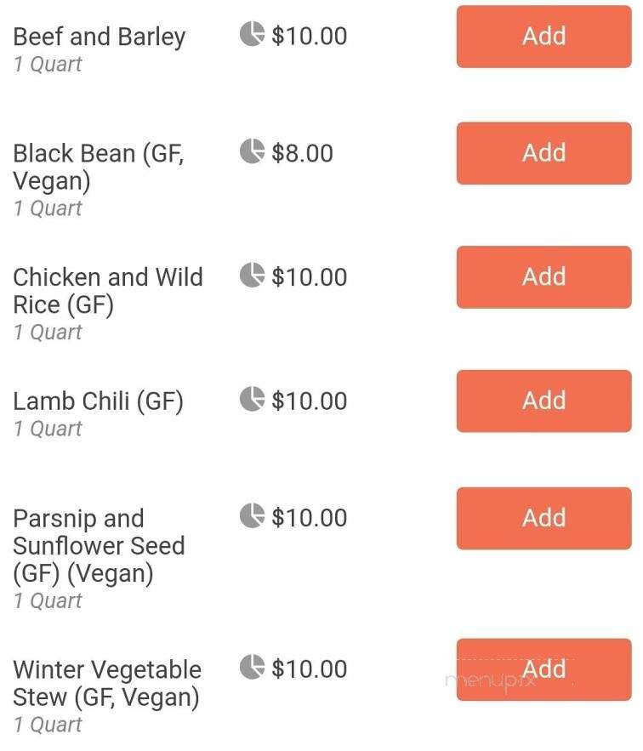Image resolution: width=643 pixels, height=751 pixels.
Task: Add Lamb Chili to order
Action: coord(543,401)
